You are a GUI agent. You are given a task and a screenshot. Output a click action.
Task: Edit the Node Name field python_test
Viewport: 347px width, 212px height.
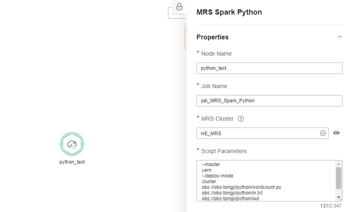[x=269, y=68]
